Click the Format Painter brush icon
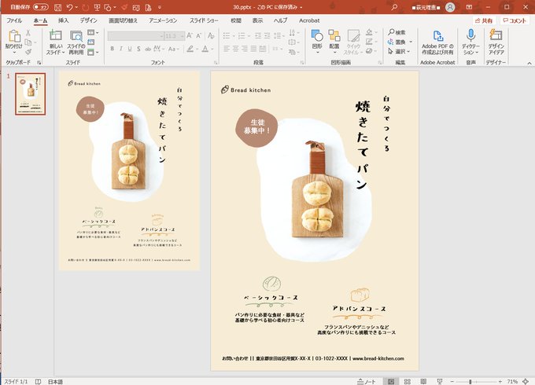 [28, 52]
